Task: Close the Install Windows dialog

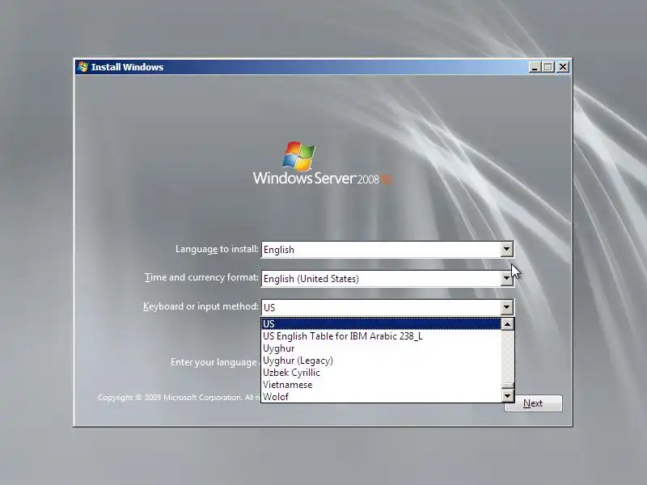Action: [563, 67]
